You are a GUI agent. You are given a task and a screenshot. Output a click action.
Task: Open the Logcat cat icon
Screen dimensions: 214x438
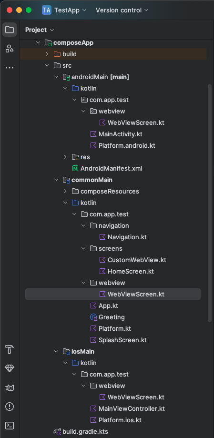[10, 387]
